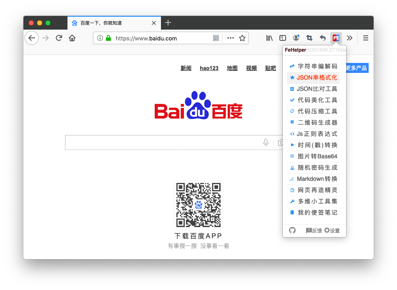Screen dimensions: 397x290
Task: Open a new tab with plus button
Action: 168,23
